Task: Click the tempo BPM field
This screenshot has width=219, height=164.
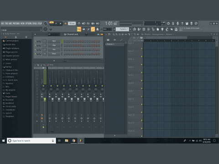Action: tap(72, 23)
